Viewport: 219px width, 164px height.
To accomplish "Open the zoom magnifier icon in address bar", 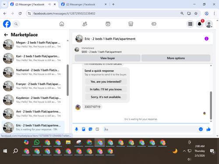I will tap(182, 14).
